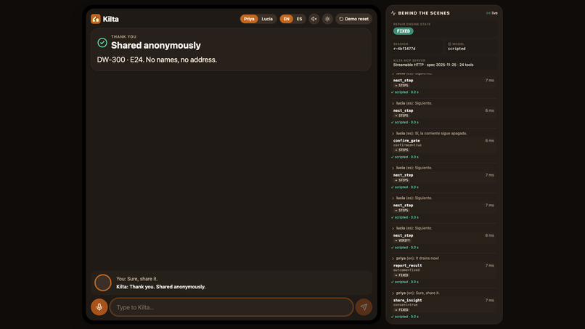Switch theme with the sun icon
Viewport: 585px width, 329px height.
[327, 19]
